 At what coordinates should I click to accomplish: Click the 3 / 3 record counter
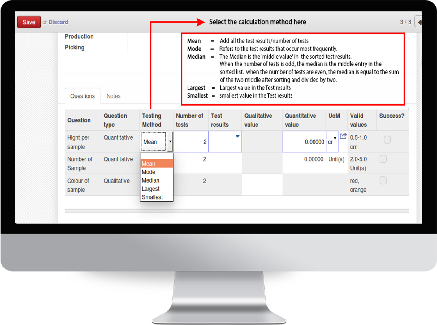coord(405,22)
